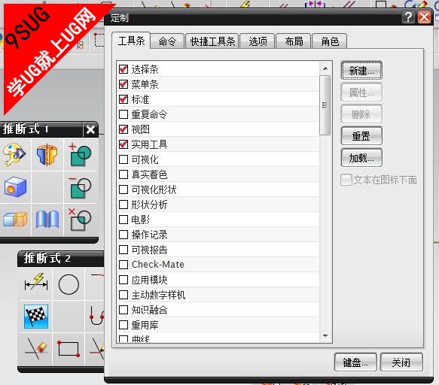The width and height of the screenshot is (439, 385).
Task: Close the 推断式 1 floating toolbar
Action: coord(90,129)
